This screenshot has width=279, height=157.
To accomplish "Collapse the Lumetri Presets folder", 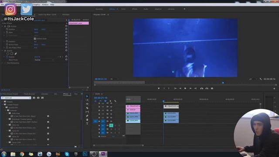I will click(3, 105).
